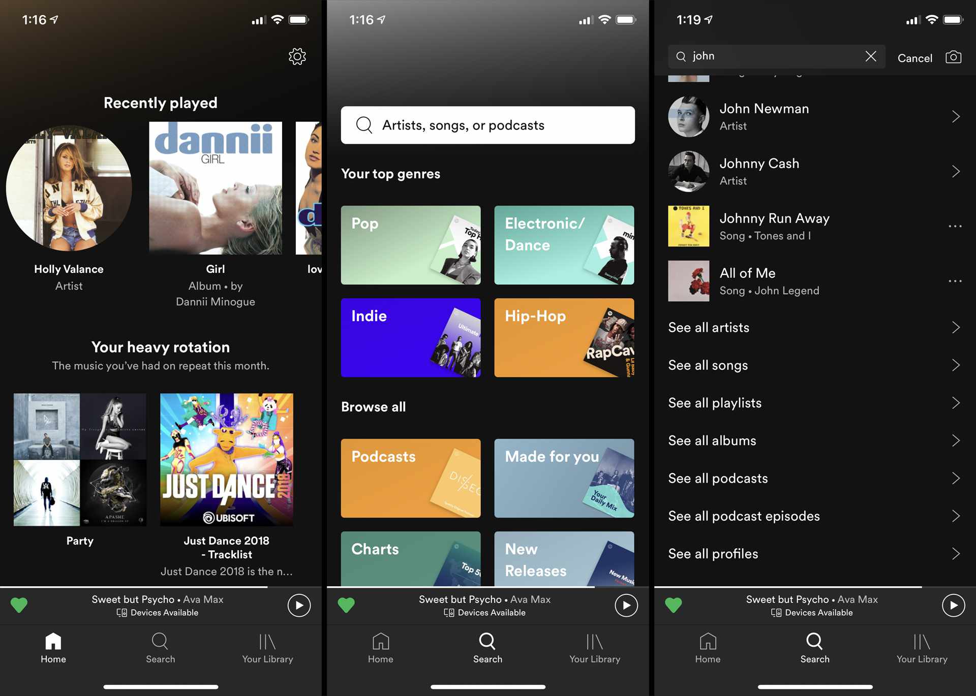Tap the Settings gear icon
The width and height of the screenshot is (976, 696).
click(297, 56)
